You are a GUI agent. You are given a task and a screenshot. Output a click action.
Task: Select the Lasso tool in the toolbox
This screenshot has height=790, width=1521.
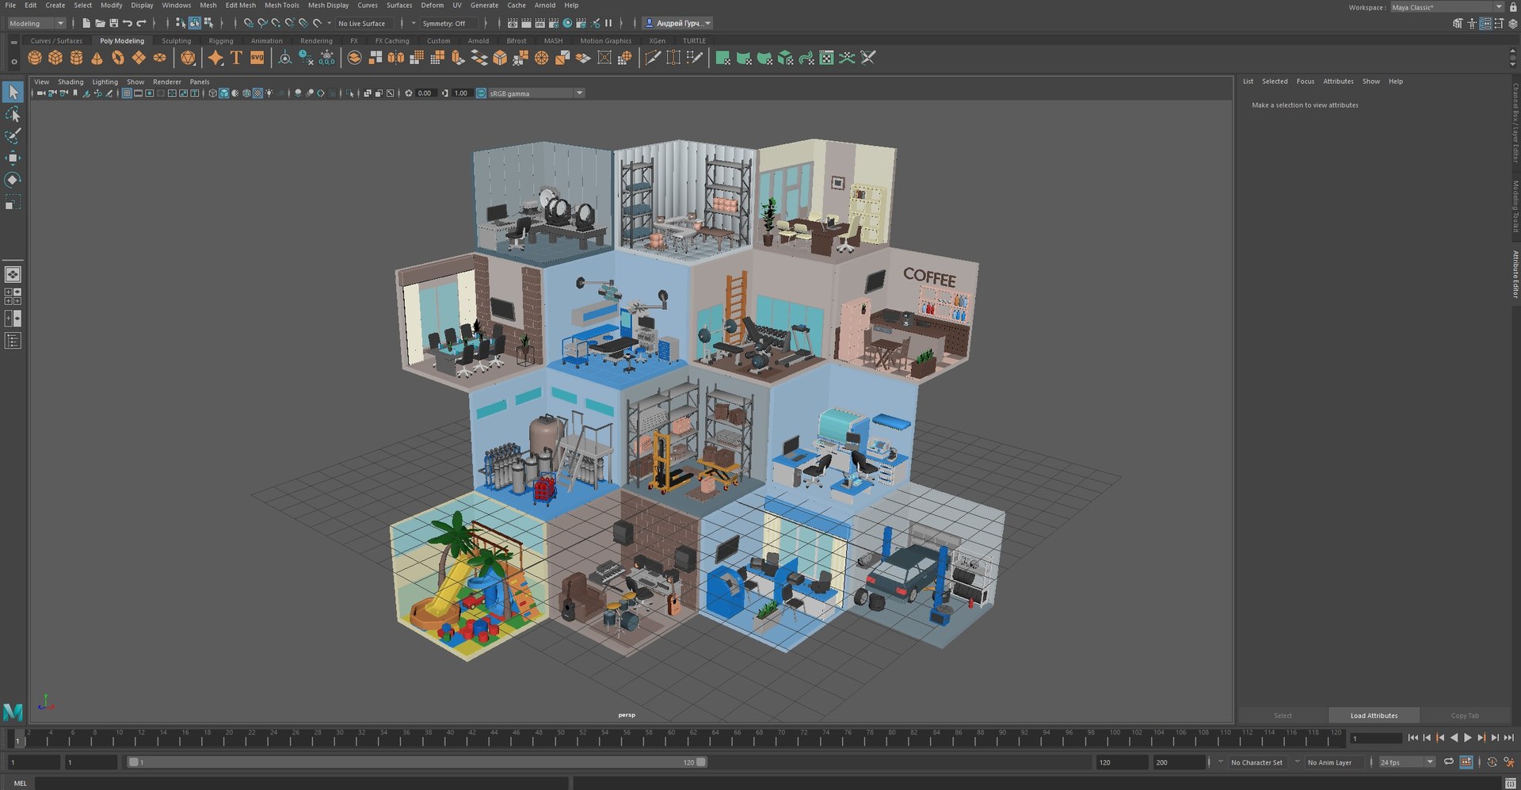point(13,114)
